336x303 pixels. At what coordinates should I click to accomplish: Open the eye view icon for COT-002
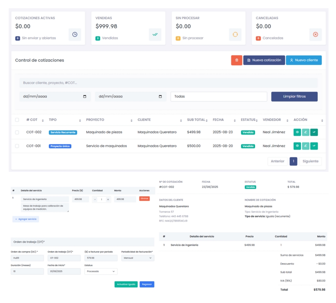coord(298,132)
